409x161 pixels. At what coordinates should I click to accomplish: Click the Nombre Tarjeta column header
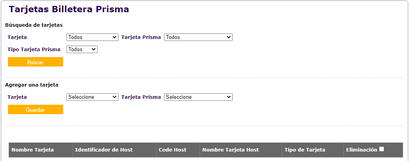point(33,150)
